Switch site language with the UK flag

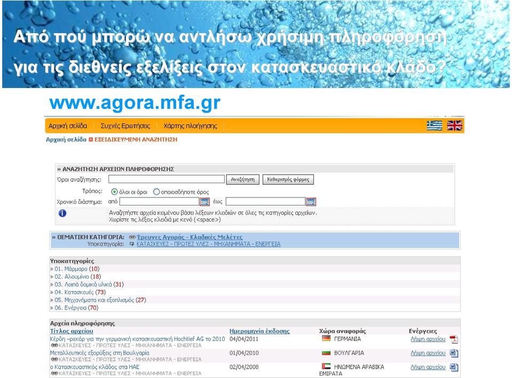click(454, 125)
